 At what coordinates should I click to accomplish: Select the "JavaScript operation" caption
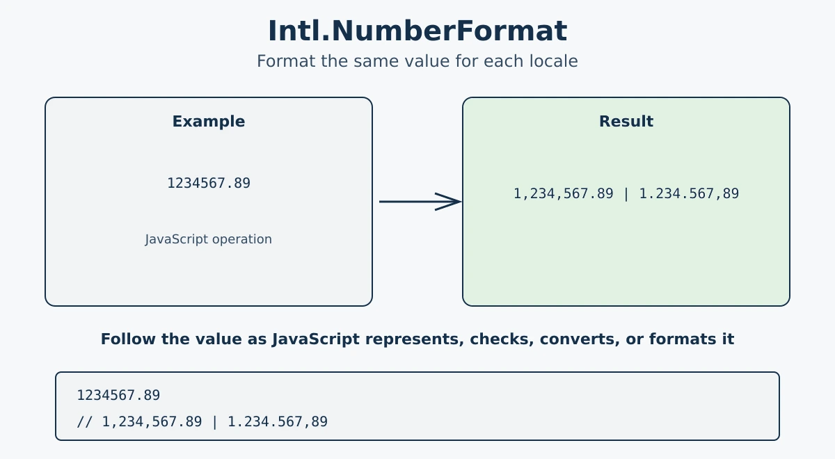click(209, 239)
